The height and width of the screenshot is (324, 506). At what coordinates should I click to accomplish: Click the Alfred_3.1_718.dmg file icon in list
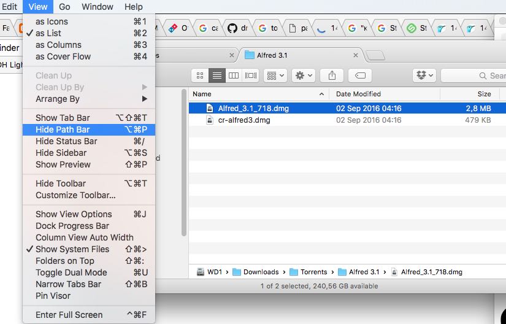(x=210, y=108)
